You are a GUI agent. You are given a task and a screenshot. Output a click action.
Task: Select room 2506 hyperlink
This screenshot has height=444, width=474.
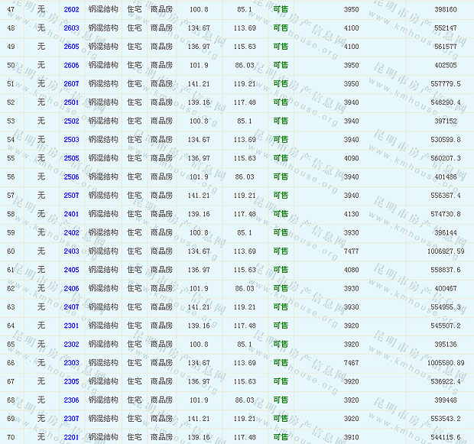coord(71,177)
